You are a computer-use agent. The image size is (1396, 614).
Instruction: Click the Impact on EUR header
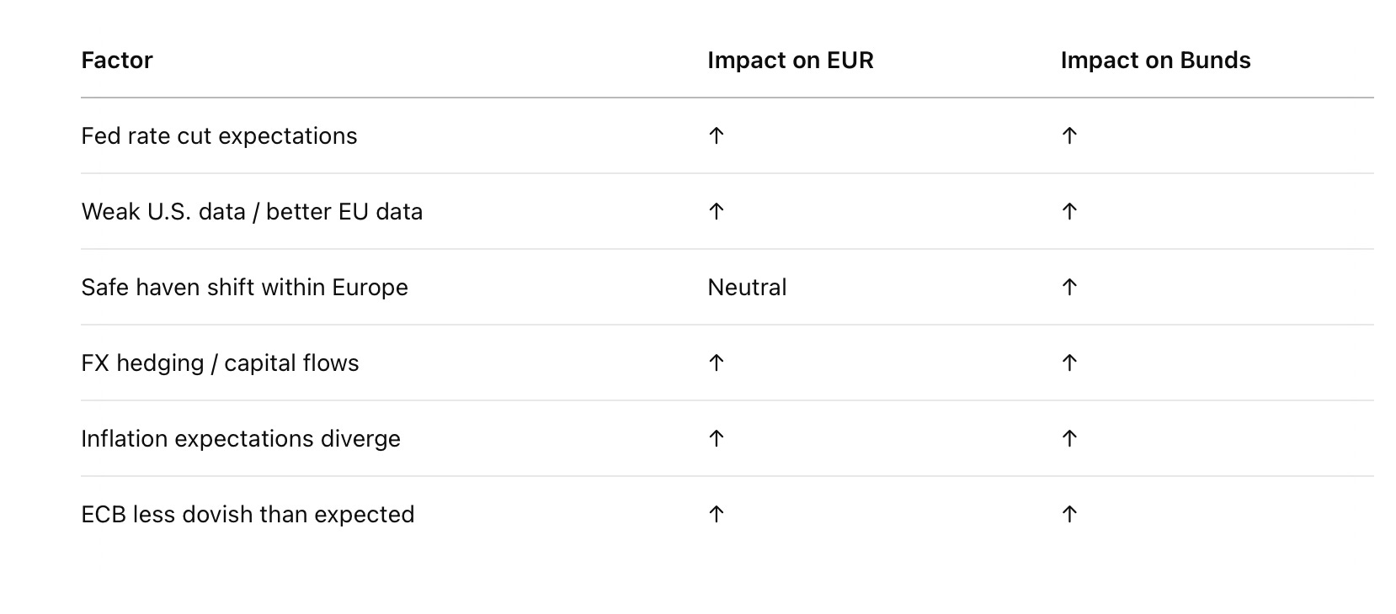point(791,61)
